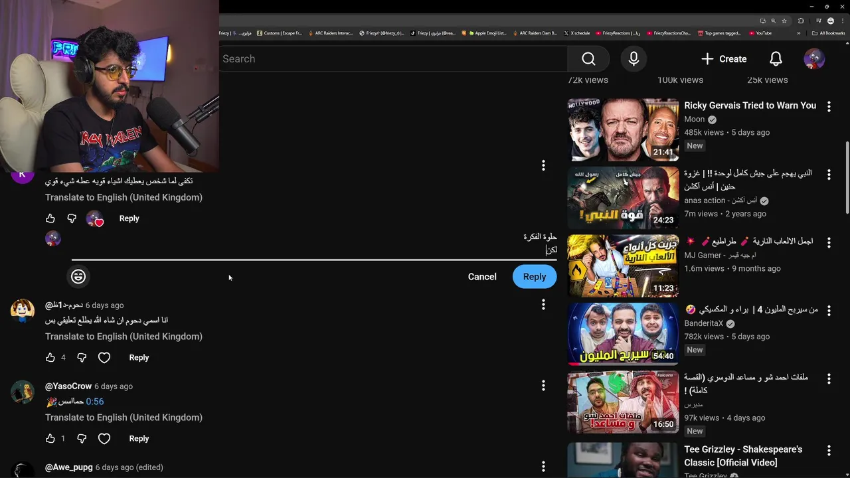Give a heart to the @YasoCrow comment

click(x=104, y=438)
